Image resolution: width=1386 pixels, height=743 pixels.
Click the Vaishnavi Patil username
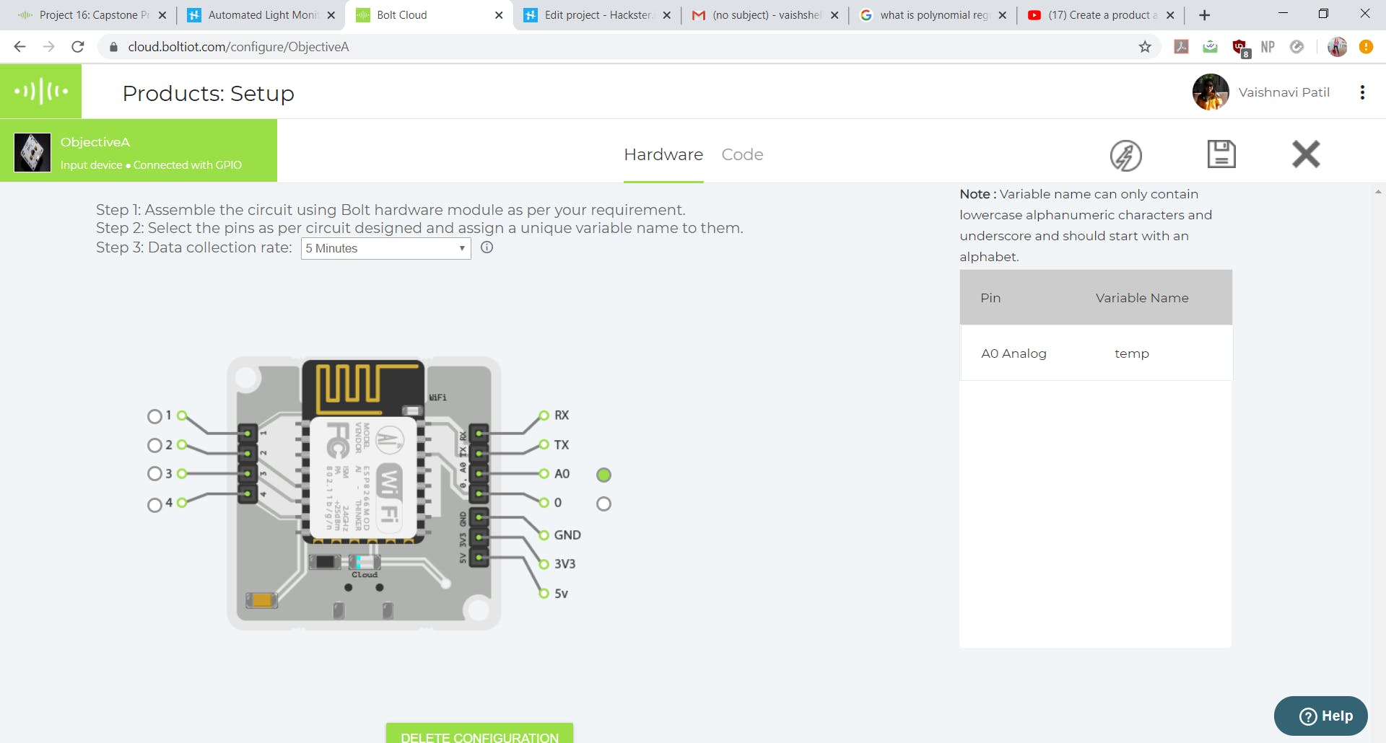(1283, 92)
